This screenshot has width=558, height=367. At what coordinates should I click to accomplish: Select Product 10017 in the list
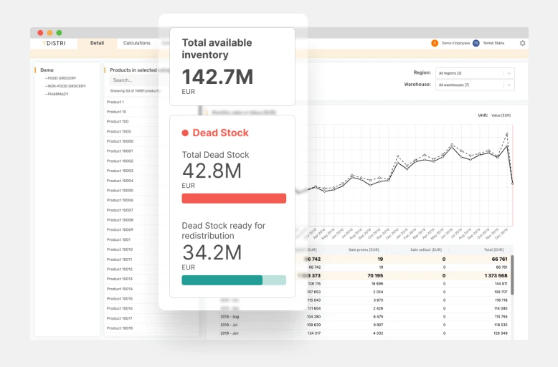click(x=120, y=319)
